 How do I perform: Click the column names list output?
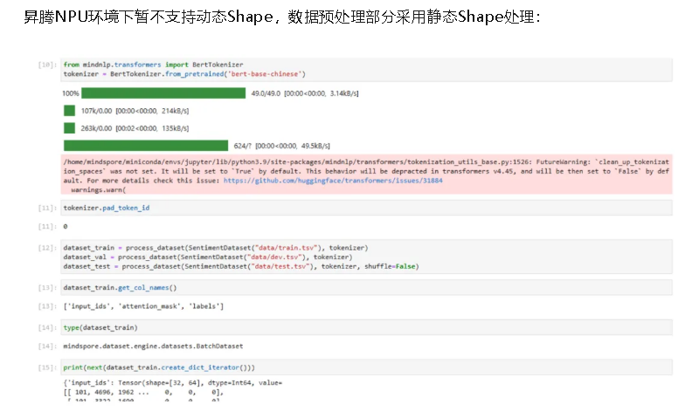[x=143, y=306]
